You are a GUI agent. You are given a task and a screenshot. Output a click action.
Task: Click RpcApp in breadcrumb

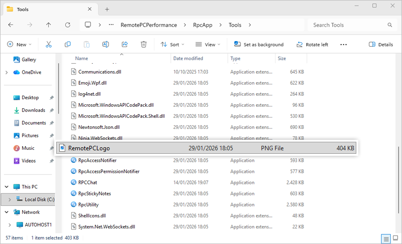(203, 25)
